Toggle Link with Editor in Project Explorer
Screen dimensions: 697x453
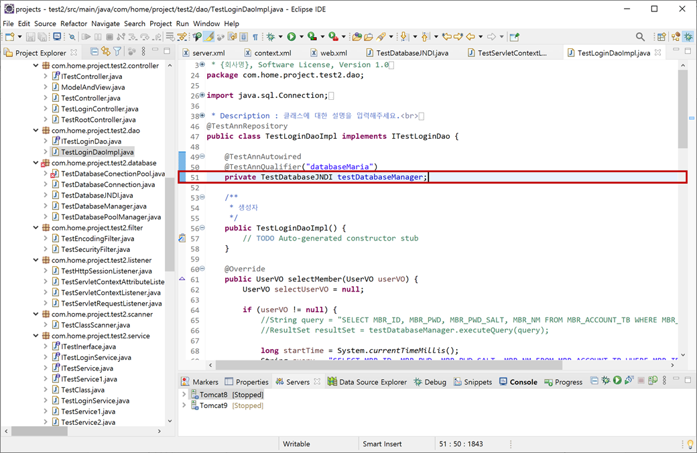(106, 52)
